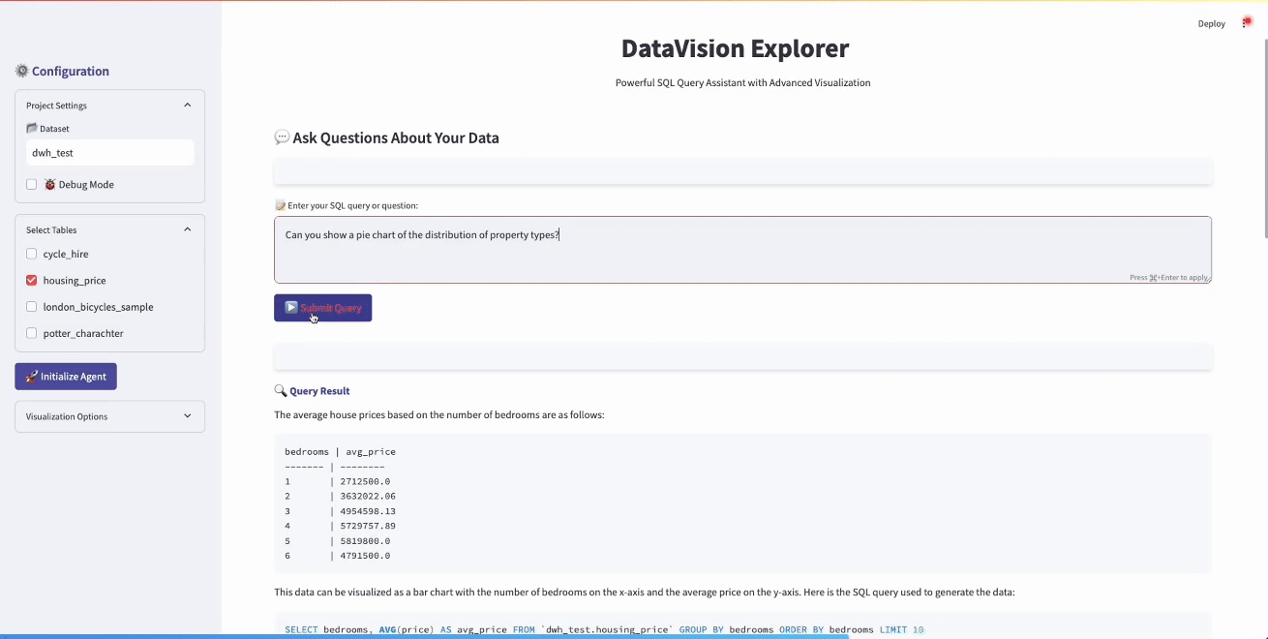The height and width of the screenshot is (639, 1268).
Task: Click the Dataset folder icon
Action: [32, 128]
